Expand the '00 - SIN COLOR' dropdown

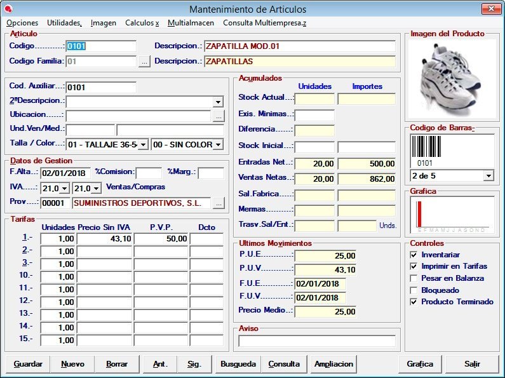(218, 145)
